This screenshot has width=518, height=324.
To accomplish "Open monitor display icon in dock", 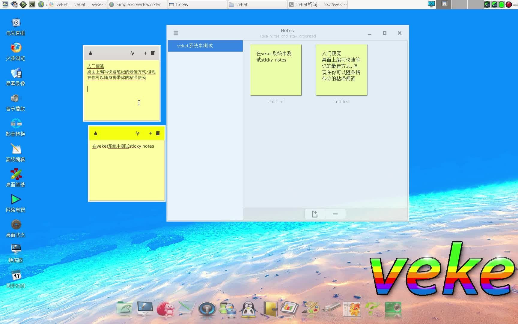I will tap(145, 308).
